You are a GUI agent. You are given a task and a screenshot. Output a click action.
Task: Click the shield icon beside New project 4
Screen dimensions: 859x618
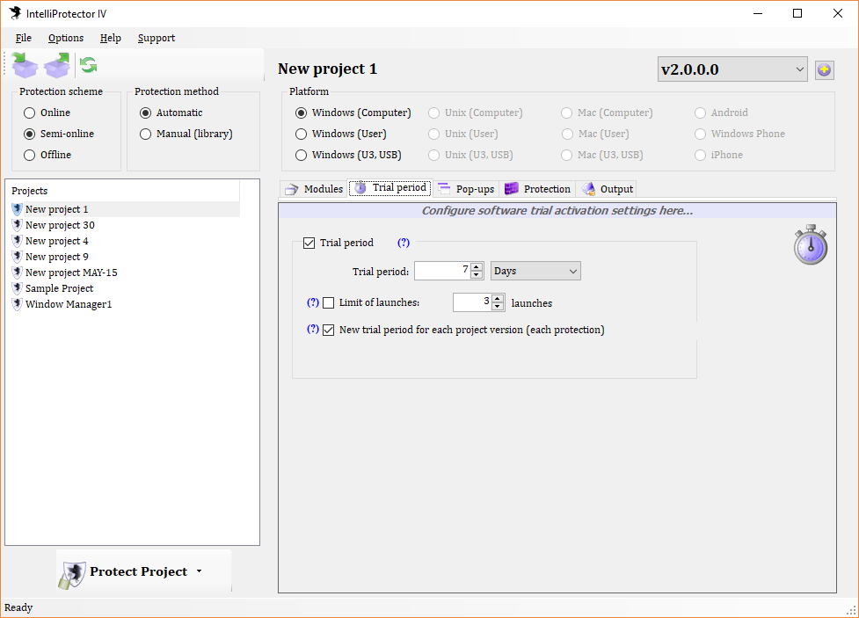click(x=17, y=241)
